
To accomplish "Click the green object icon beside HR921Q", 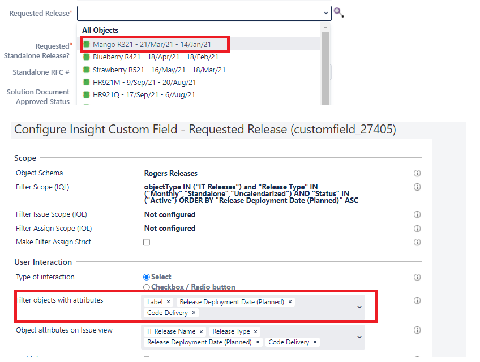I will pyautogui.click(x=86, y=95).
